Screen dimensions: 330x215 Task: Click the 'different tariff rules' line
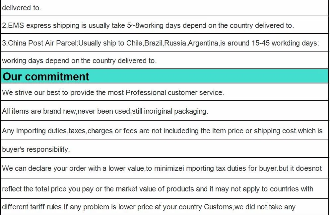click(x=149, y=207)
